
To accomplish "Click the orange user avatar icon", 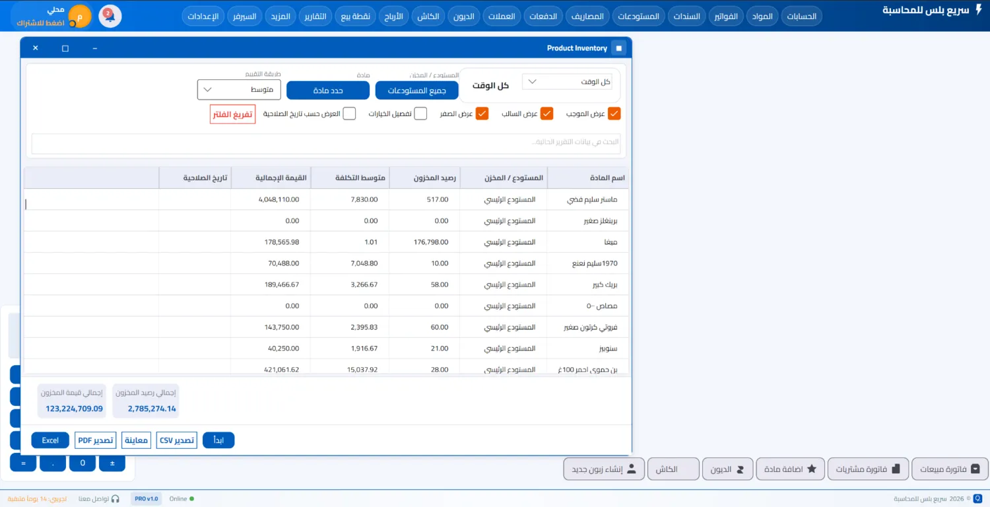I will pyautogui.click(x=80, y=16).
